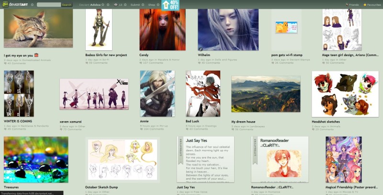383x195 pixels.
Task: Open the Bad Luck drawing thumbnail
Action: [x=203, y=93]
